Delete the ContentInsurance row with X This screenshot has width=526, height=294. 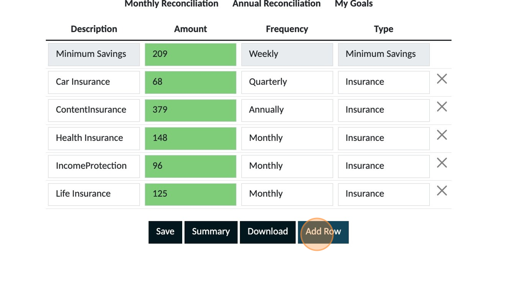click(x=442, y=107)
